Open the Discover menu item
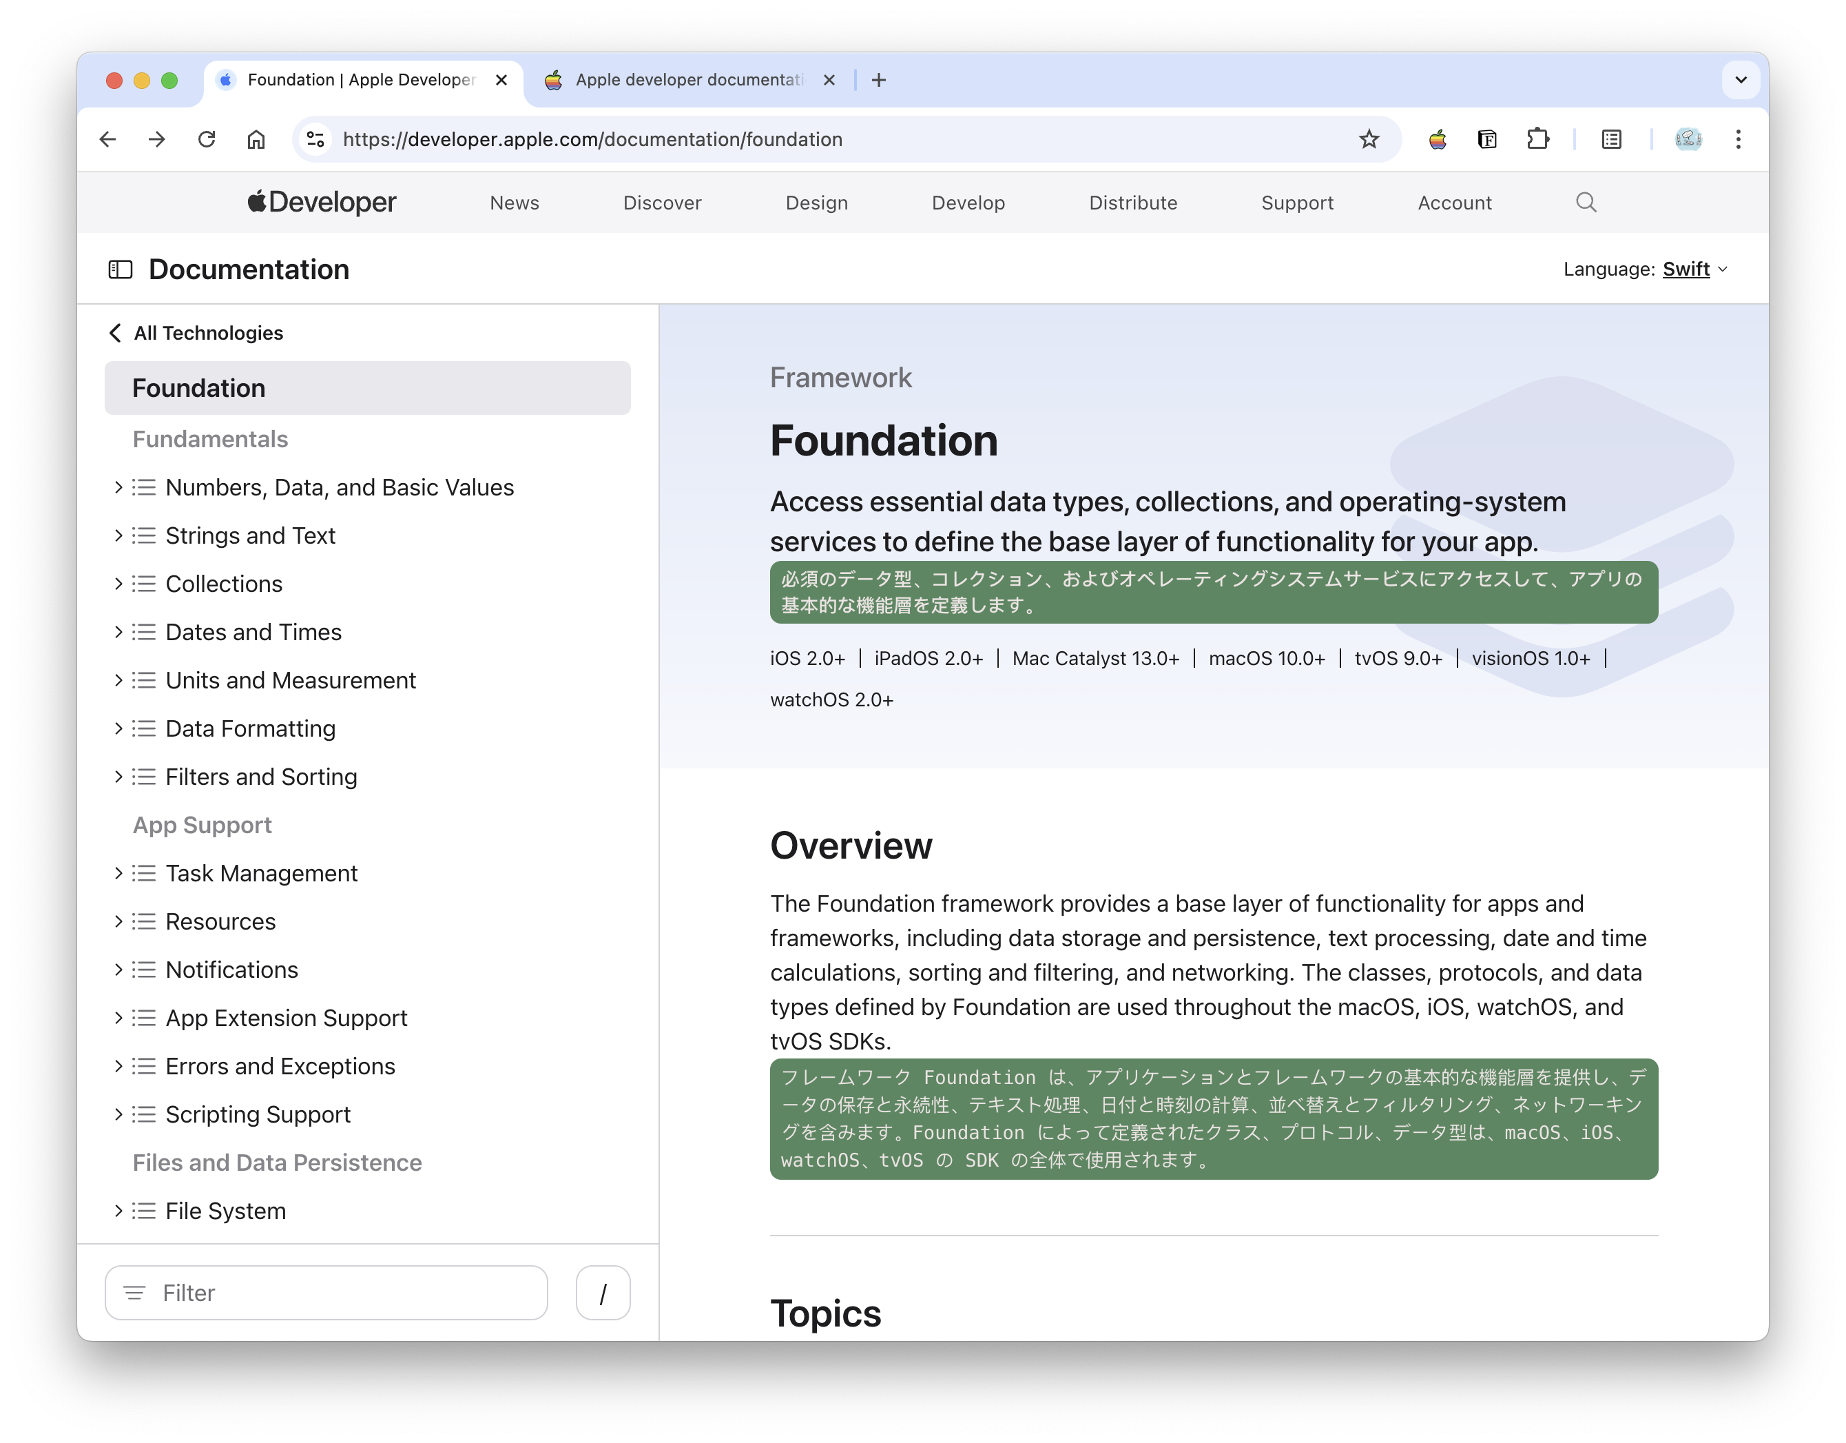Viewport: 1846px width, 1443px height. (x=662, y=203)
